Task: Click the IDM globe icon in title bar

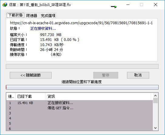Action: click(5, 5)
